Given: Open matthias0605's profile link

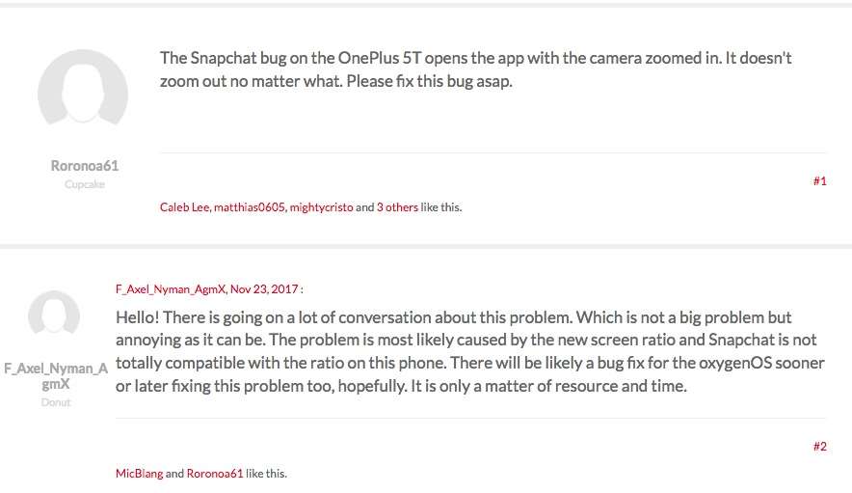Looking at the screenshot, I should pos(250,207).
